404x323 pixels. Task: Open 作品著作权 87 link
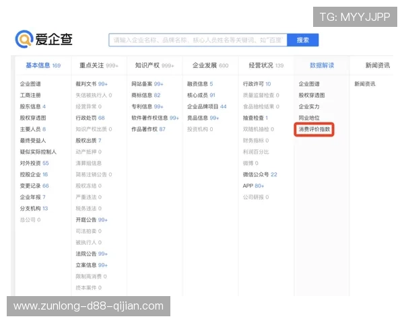(148, 129)
